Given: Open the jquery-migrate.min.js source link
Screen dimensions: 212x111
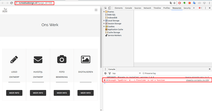Looking at the screenshot, I should [197, 77].
